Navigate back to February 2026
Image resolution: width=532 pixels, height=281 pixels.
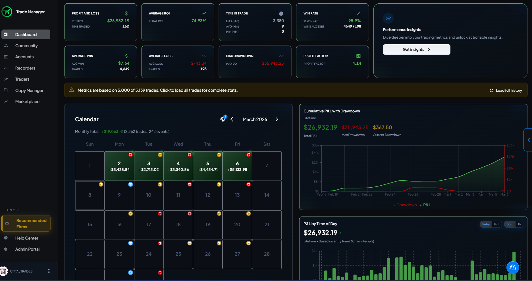coord(232,119)
